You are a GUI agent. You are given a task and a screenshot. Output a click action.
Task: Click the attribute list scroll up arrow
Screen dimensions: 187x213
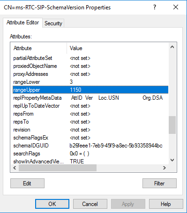pos(172,47)
